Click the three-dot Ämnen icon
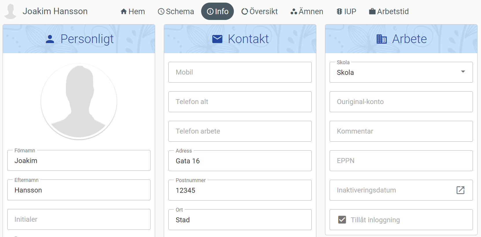This screenshot has height=237, width=481. click(294, 12)
